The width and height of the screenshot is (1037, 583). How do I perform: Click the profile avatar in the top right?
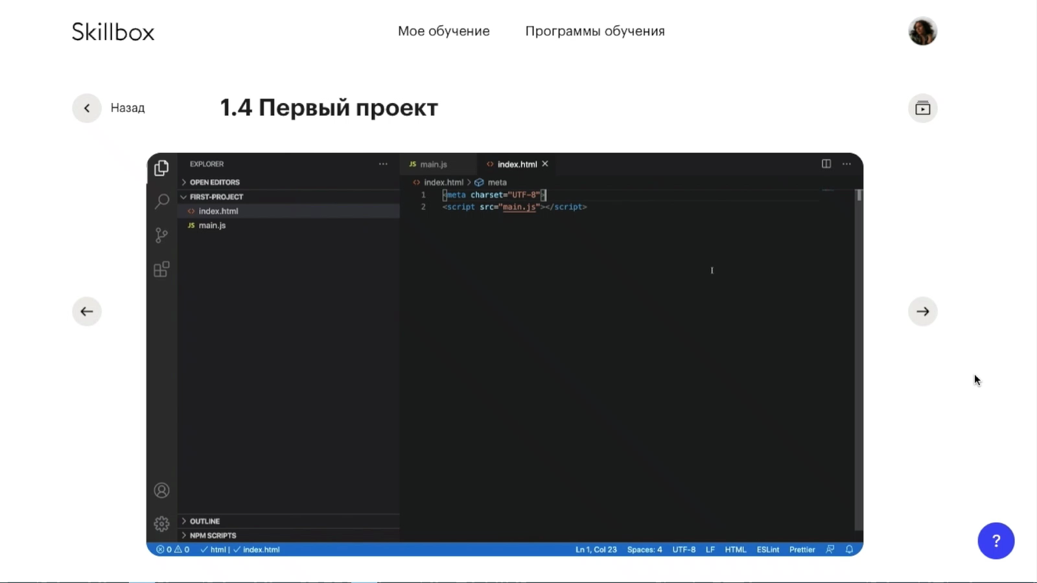point(922,30)
